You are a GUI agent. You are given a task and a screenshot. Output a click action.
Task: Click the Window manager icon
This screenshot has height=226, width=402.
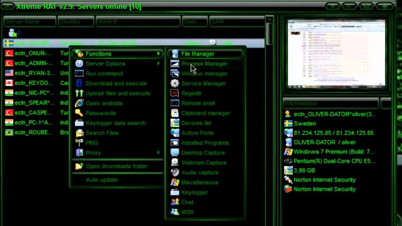coord(175,73)
